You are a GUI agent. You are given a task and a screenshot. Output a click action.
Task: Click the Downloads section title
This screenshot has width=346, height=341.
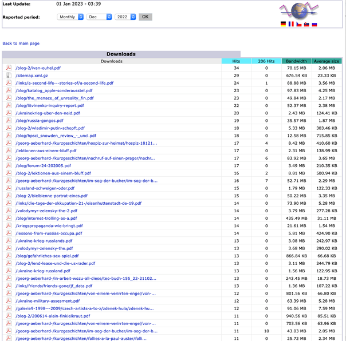point(121,54)
